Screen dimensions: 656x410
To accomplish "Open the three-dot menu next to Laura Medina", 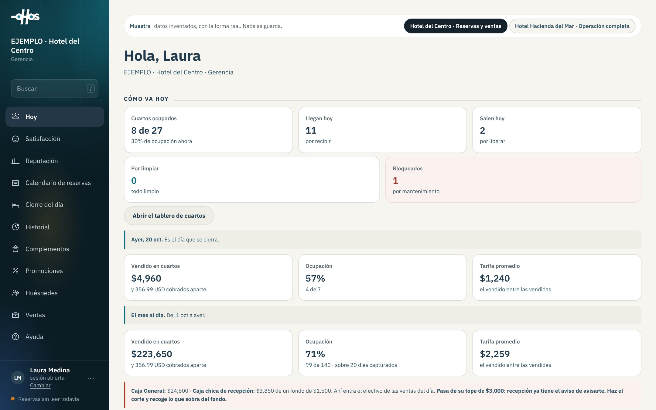I will pos(91,378).
